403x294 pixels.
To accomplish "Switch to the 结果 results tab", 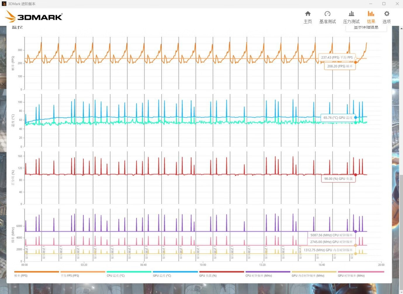I will coord(371,17).
